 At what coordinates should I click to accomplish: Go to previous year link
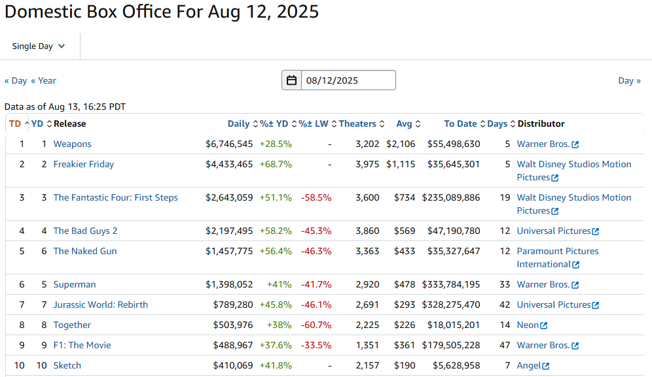(43, 80)
